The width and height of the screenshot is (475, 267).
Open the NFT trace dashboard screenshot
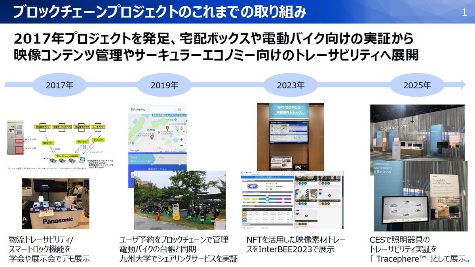pyautogui.click(x=267, y=201)
